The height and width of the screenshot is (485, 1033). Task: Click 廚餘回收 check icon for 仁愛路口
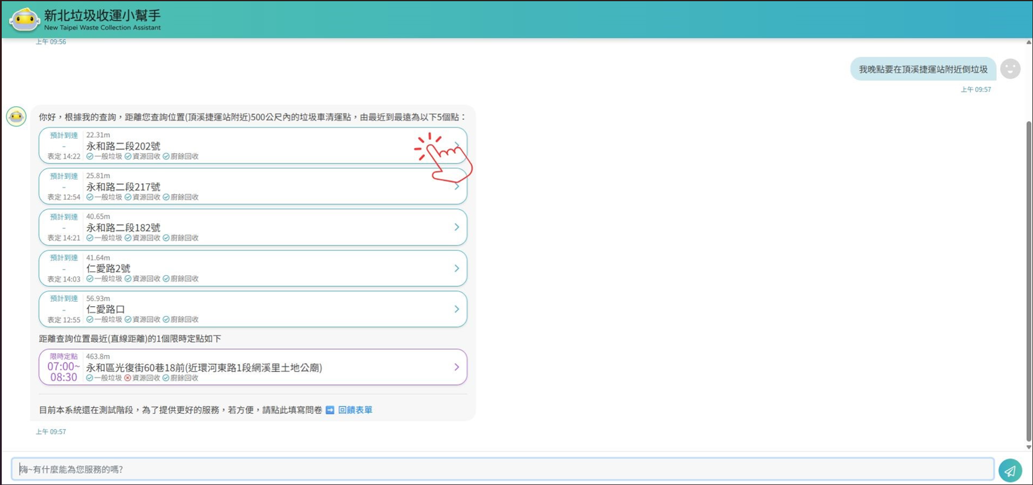pos(166,320)
